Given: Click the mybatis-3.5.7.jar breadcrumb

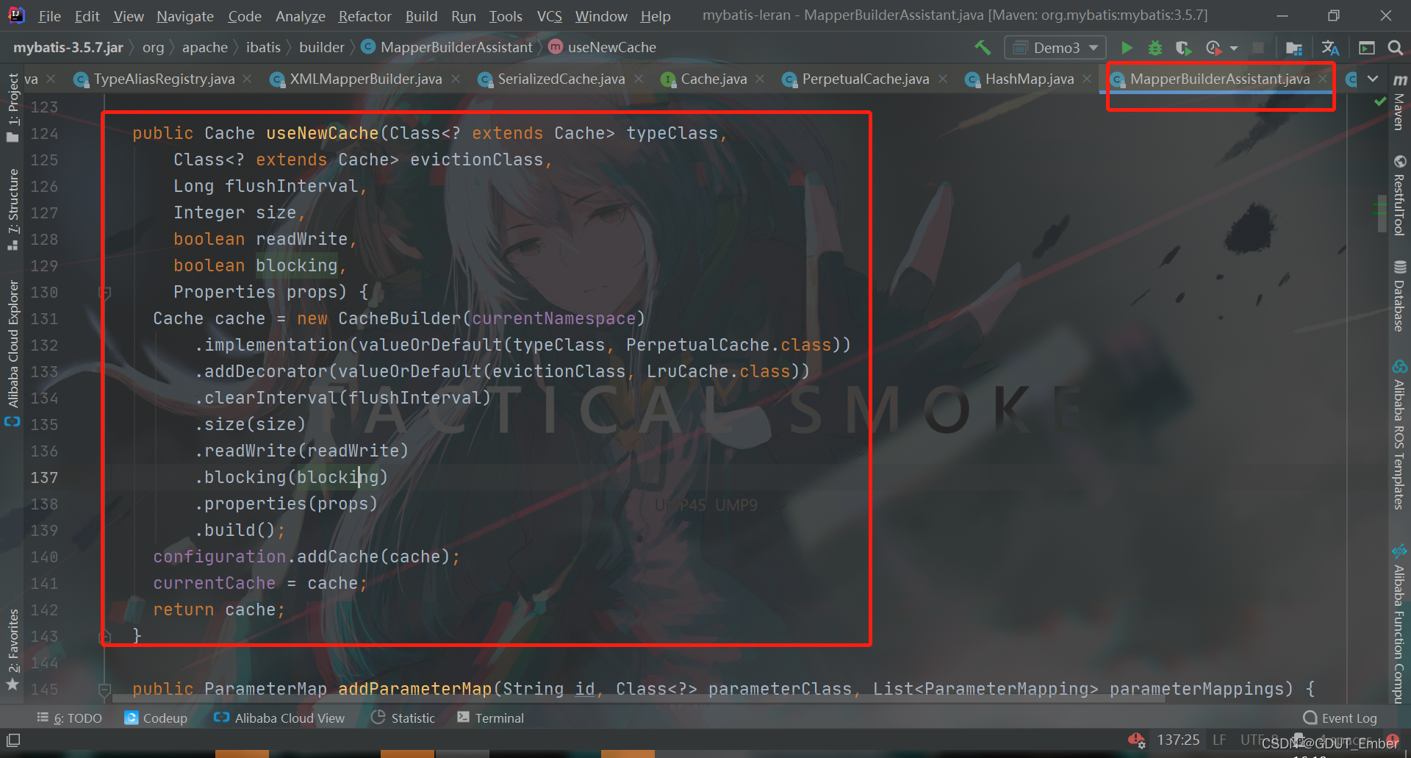Looking at the screenshot, I should (x=68, y=48).
